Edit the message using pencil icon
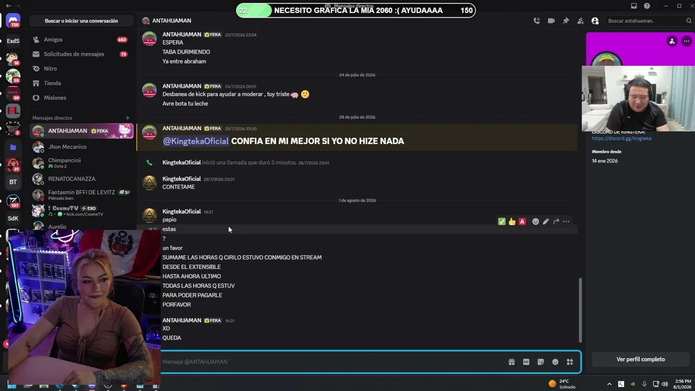Viewport: 695px width, 391px height. tap(546, 222)
